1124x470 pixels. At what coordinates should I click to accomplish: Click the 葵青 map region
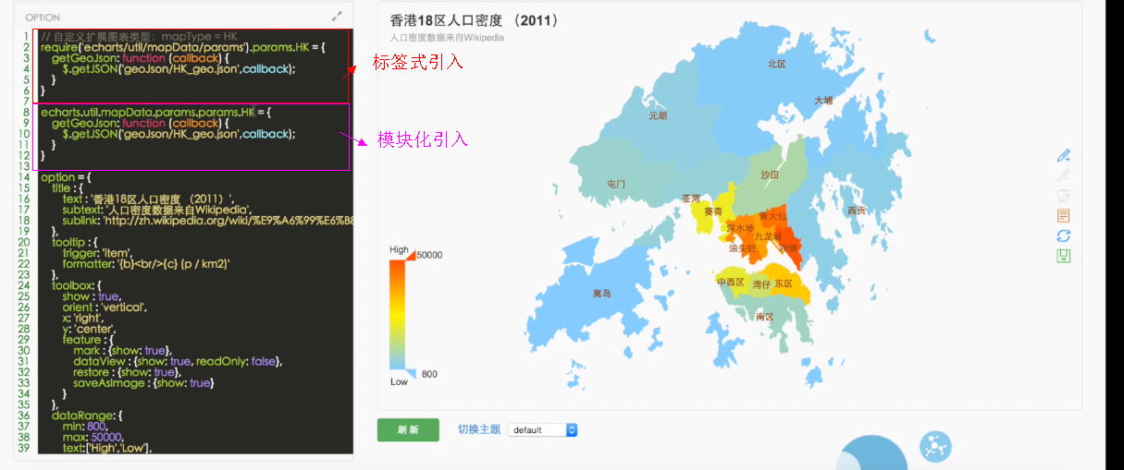(713, 211)
